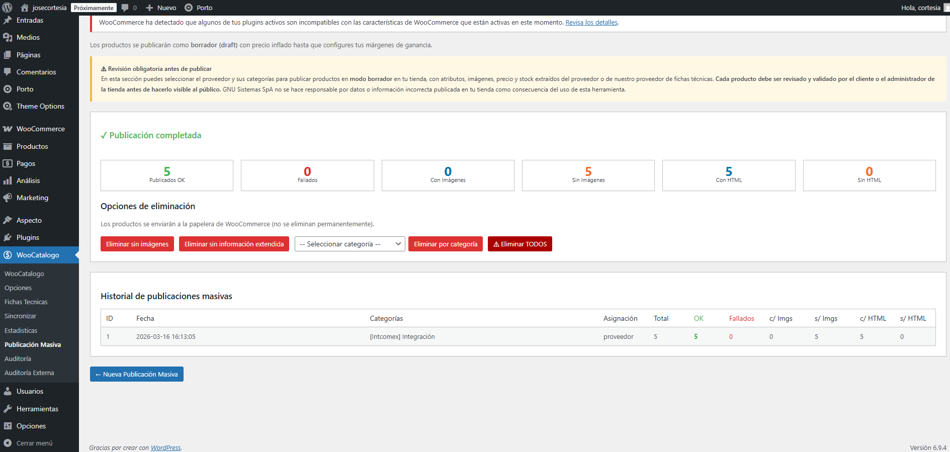Image resolution: width=950 pixels, height=452 pixels.
Task: Click the Fallados stat card
Action: [x=307, y=175]
